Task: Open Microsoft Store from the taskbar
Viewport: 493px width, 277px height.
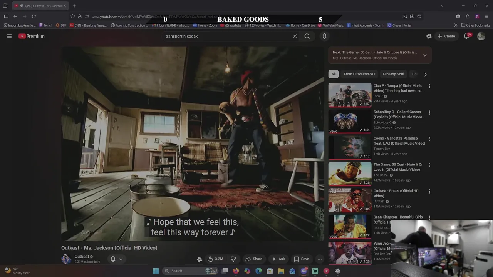Action: [x=270, y=271]
